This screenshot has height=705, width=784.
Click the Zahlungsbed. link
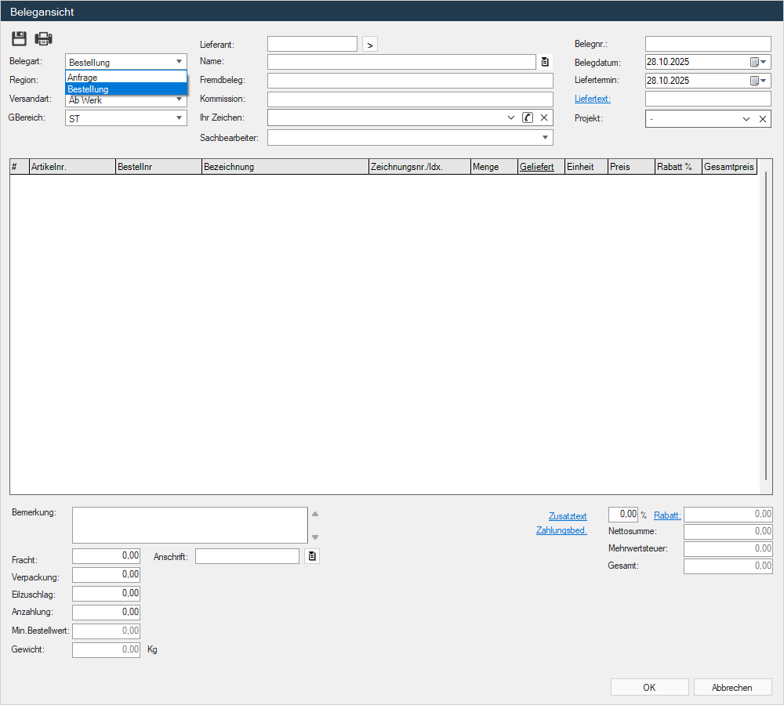coord(561,530)
